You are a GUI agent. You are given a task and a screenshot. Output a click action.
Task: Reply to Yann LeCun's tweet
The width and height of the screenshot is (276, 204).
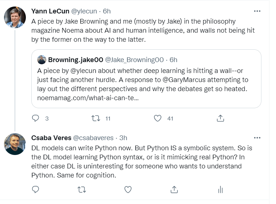[x=35, y=118]
